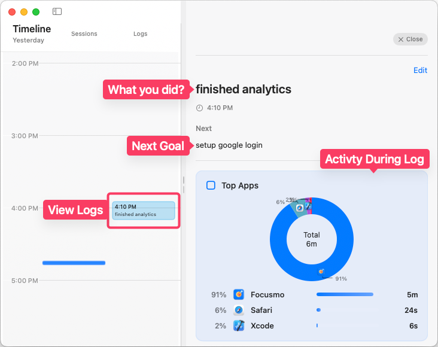Click the Focusmo icon on donut chart
This screenshot has width=438, height=347.
pos(321,272)
